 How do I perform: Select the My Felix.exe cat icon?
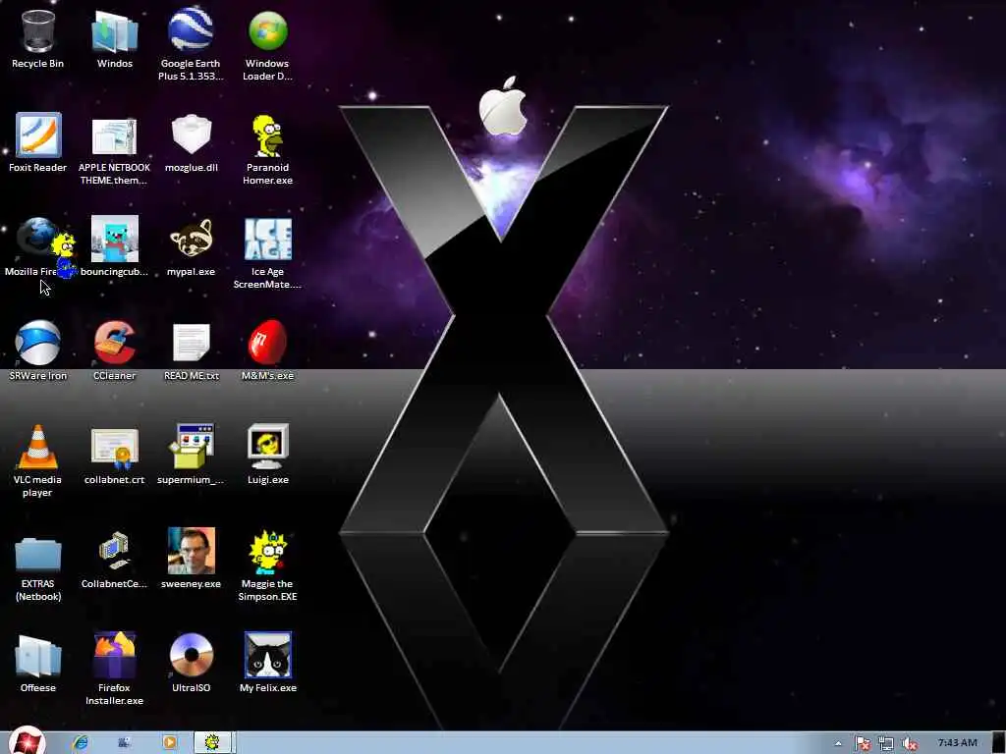pyautogui.click(x=267, y=655)
